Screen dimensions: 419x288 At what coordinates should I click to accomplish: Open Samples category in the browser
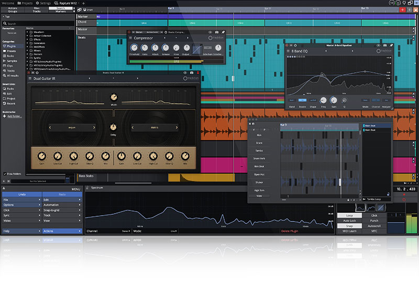14,60
